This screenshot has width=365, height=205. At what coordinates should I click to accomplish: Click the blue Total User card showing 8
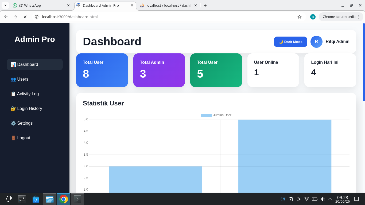pos(102,70)
